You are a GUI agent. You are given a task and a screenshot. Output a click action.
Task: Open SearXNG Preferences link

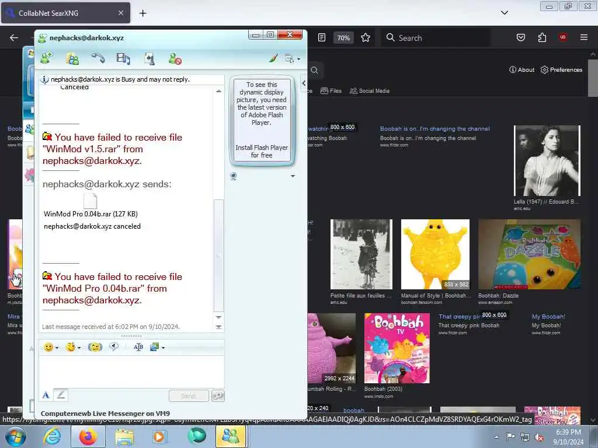coord(561,70)
